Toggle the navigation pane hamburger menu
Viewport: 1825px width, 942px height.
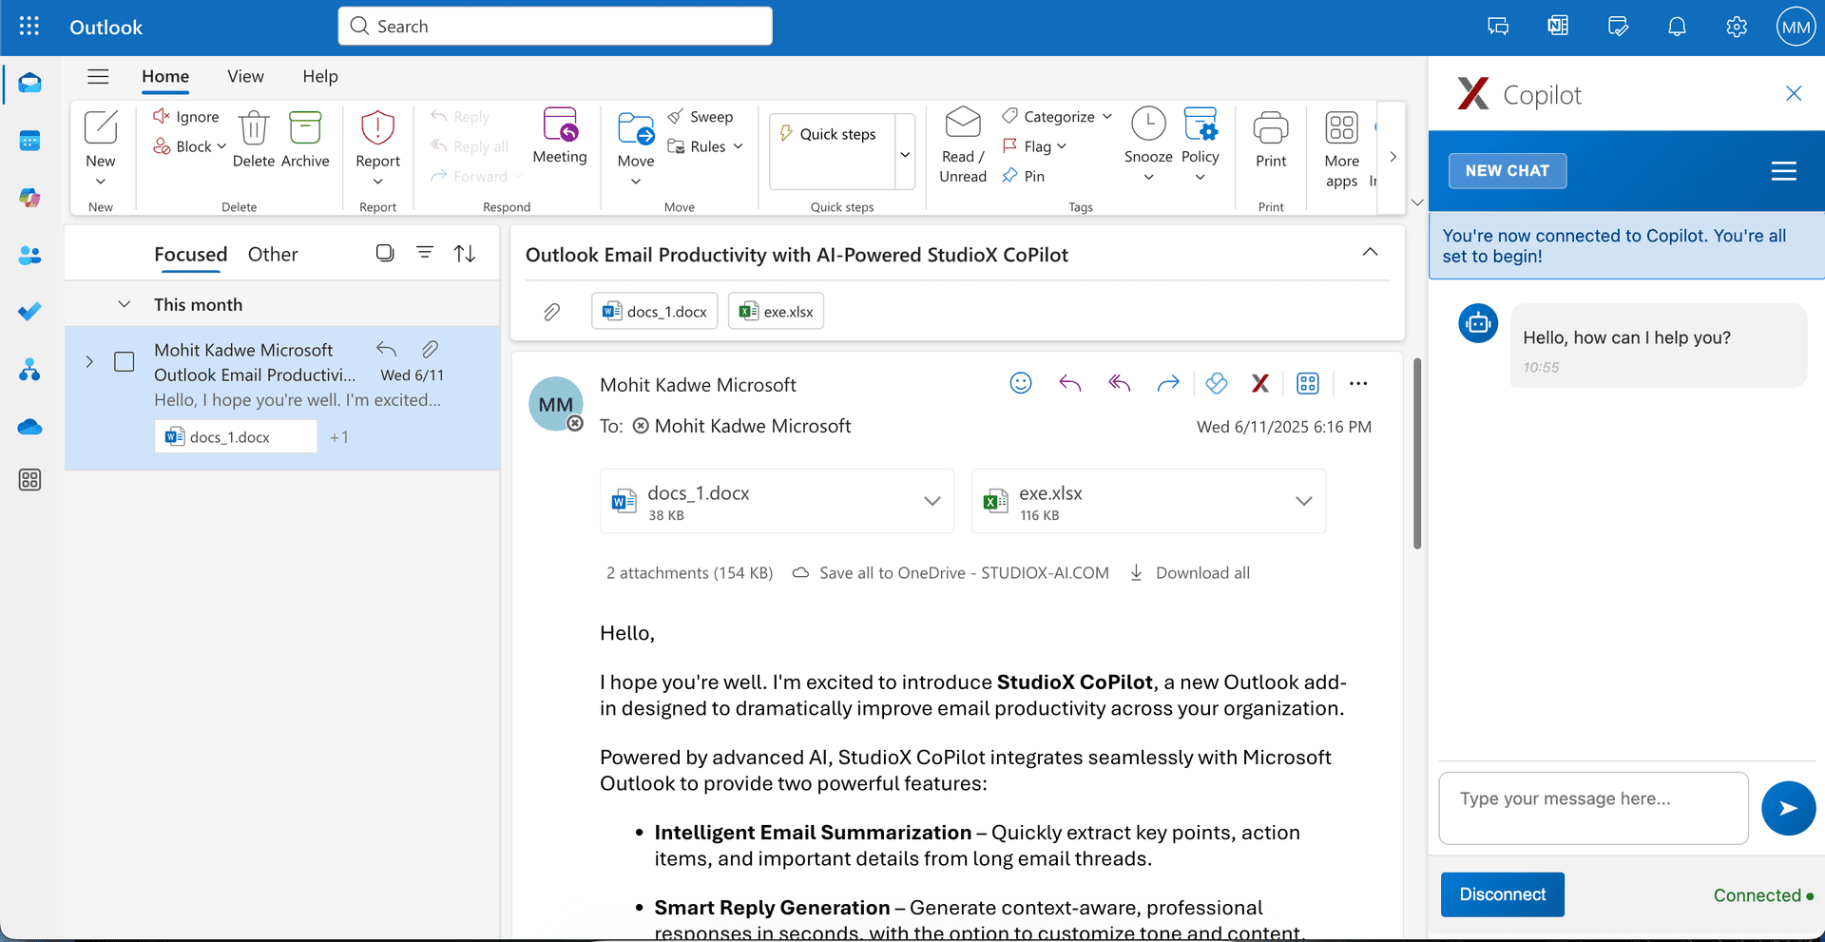98,76
